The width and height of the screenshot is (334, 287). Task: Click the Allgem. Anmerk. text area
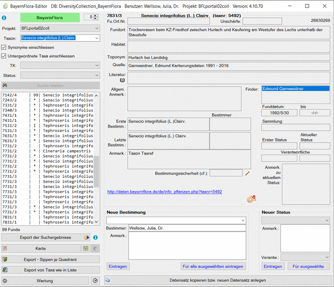click(184, 99)
